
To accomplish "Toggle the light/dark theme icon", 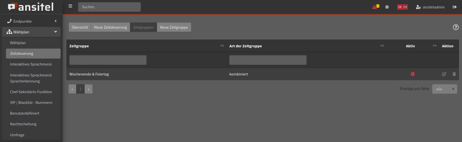I will click(387, 7).
